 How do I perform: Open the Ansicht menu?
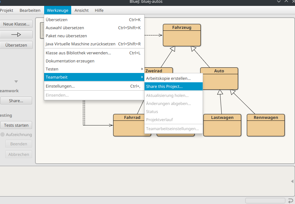[81, 10]
